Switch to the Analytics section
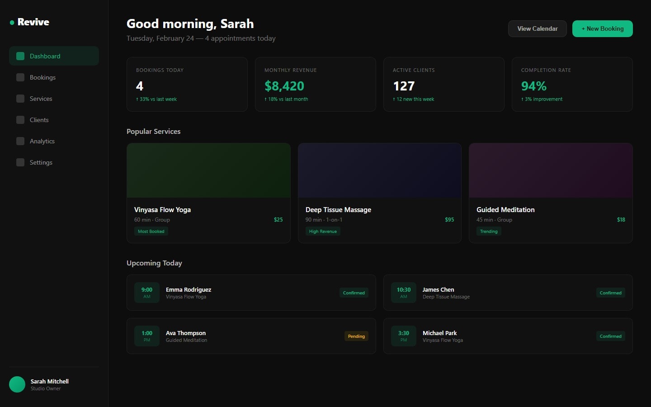651x407 pixels. [x=42, y=141]
